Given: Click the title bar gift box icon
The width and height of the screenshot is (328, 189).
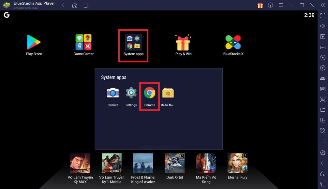Looking at the screenshot, I should tap(260, 5).
